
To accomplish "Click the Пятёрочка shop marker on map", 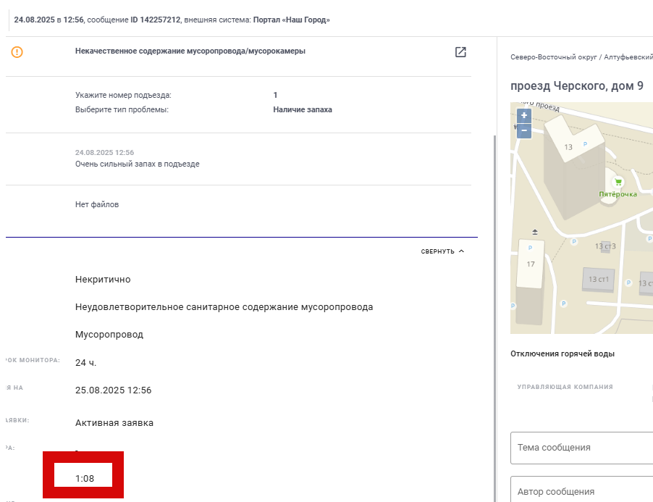I will [x=618, y=182].
